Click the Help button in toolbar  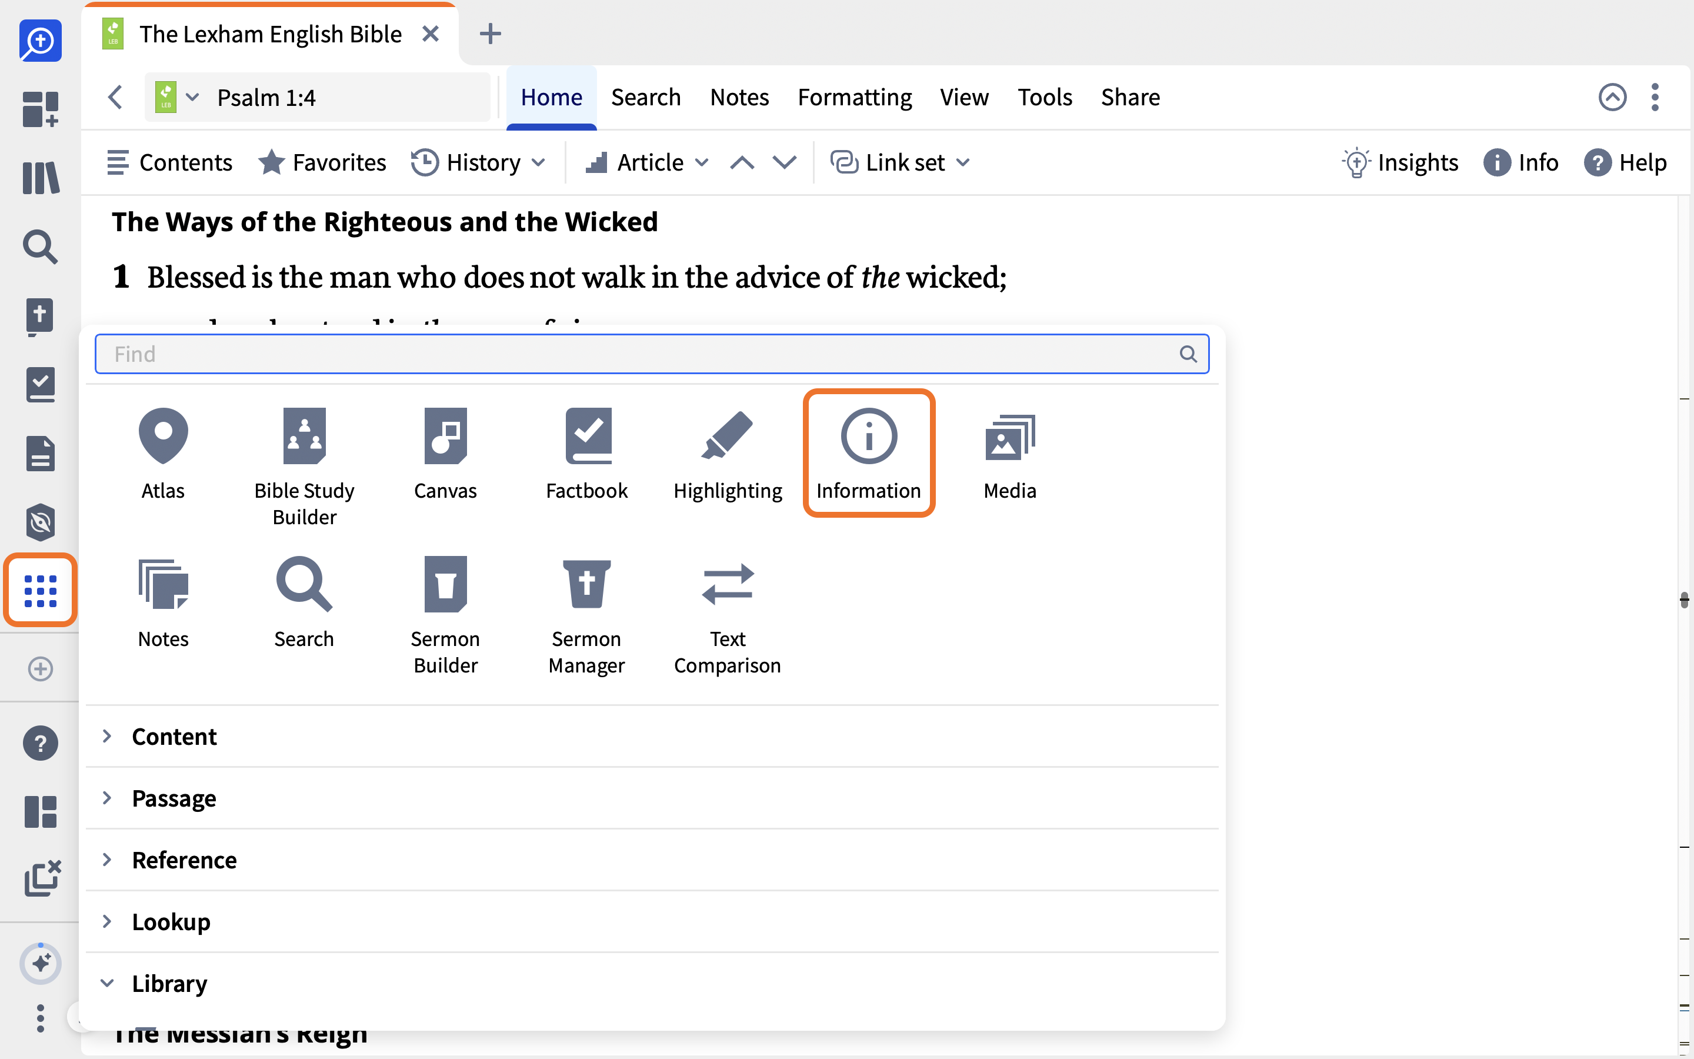pyautogui.click(x=1625, y=162)
